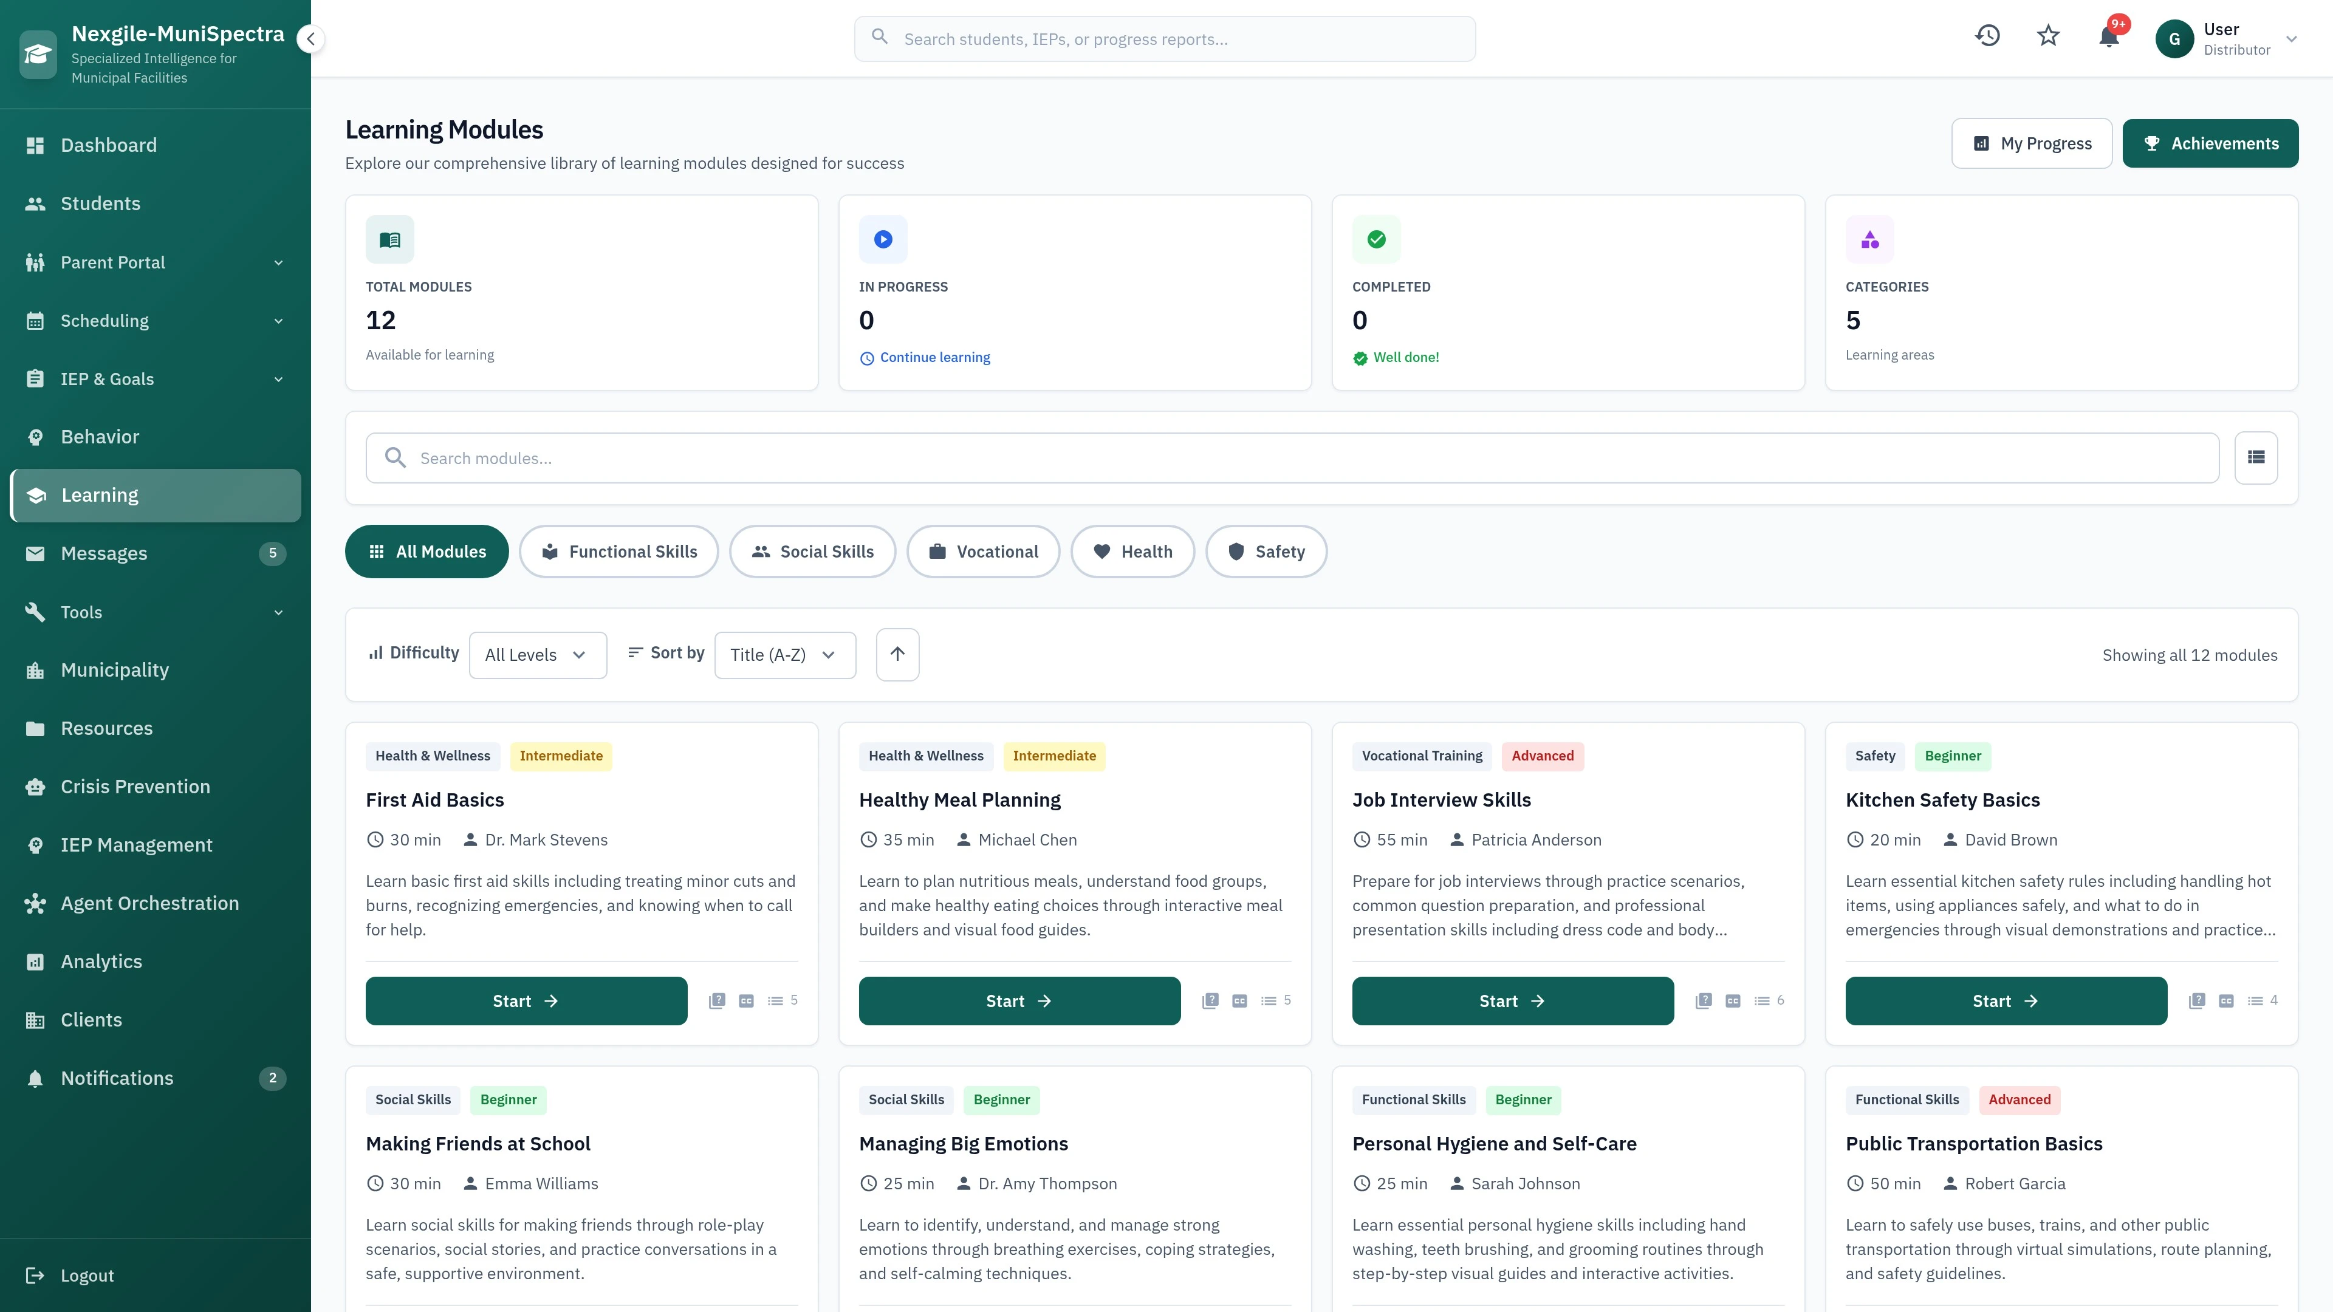The image size is (2333, 1312).
Task: Click the Achievements button
Action: point(2210,142)
